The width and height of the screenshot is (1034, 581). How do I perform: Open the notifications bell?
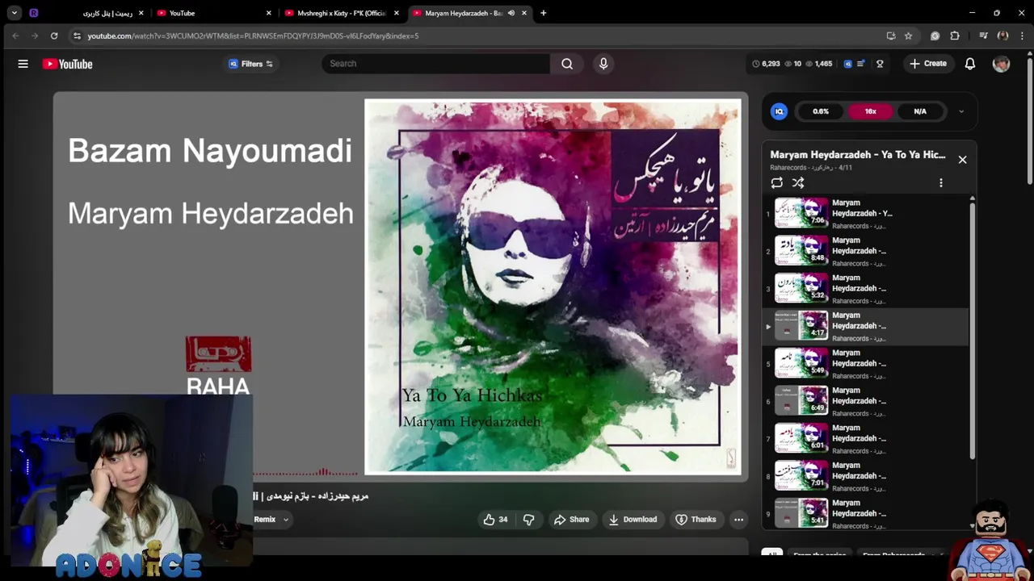pyautogui.click(x=970, y=64)
